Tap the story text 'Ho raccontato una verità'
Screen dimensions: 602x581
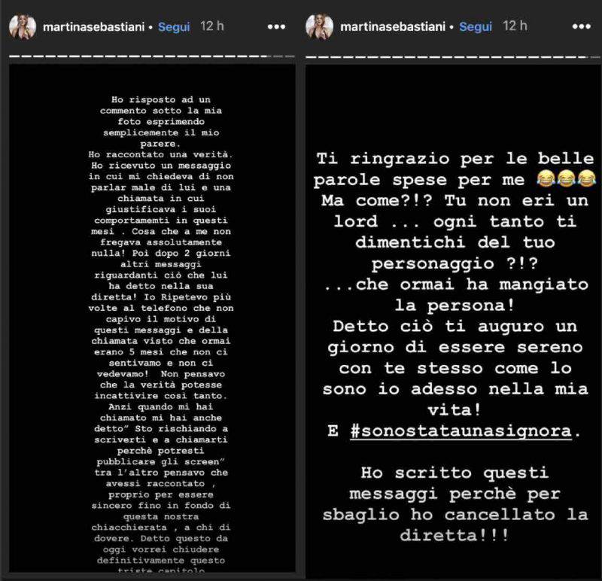point(160,155)
